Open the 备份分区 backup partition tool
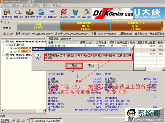Viewport: 165px width, 123px height. pyautogui.click(x=87, y=14)
